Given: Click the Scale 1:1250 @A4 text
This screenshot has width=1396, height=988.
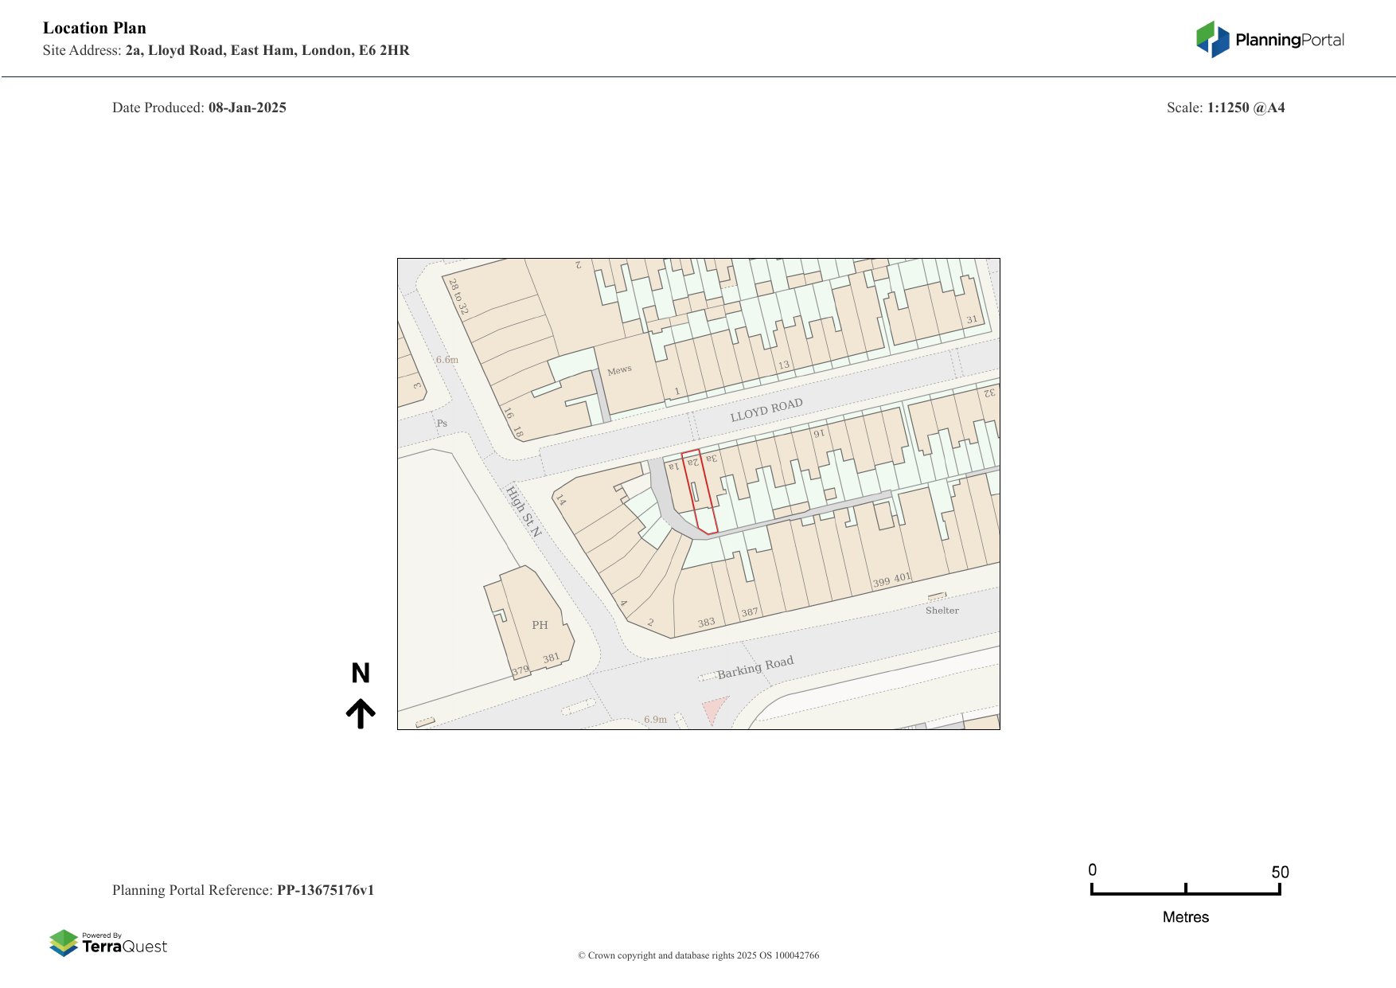Looking at the screenshot, I should 1246,107.
